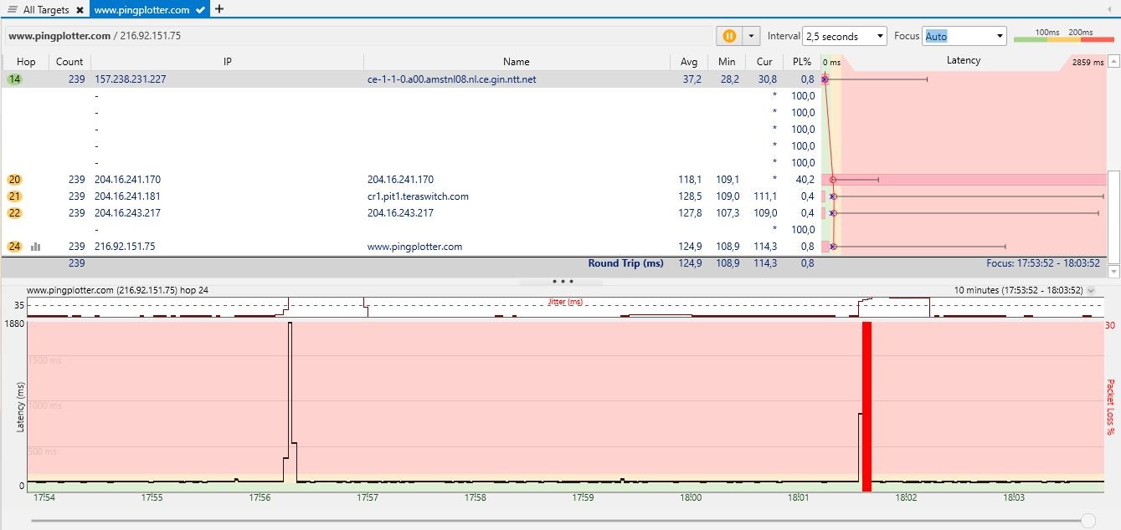Pause the trace with the orange pause button
This screenshot has height=530, width=1121.
(729, 36)
